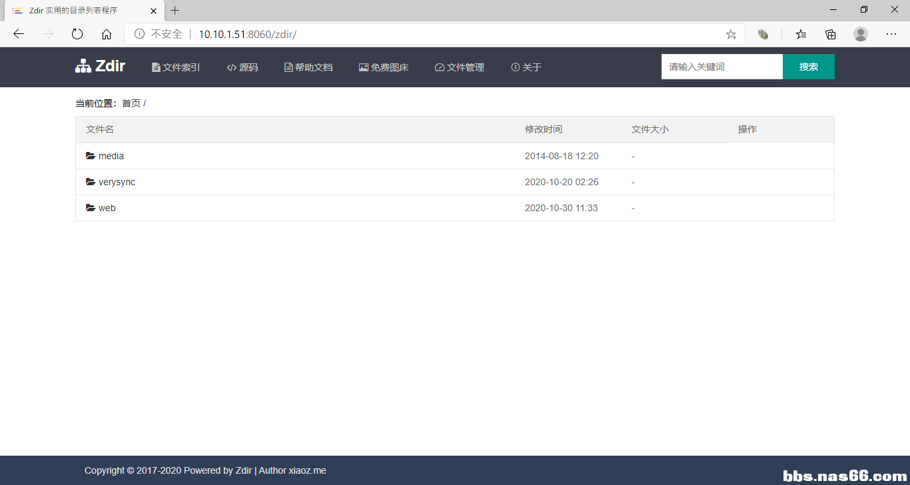
Task: Add page to favorites star icon
Action: tap(731, 34)
